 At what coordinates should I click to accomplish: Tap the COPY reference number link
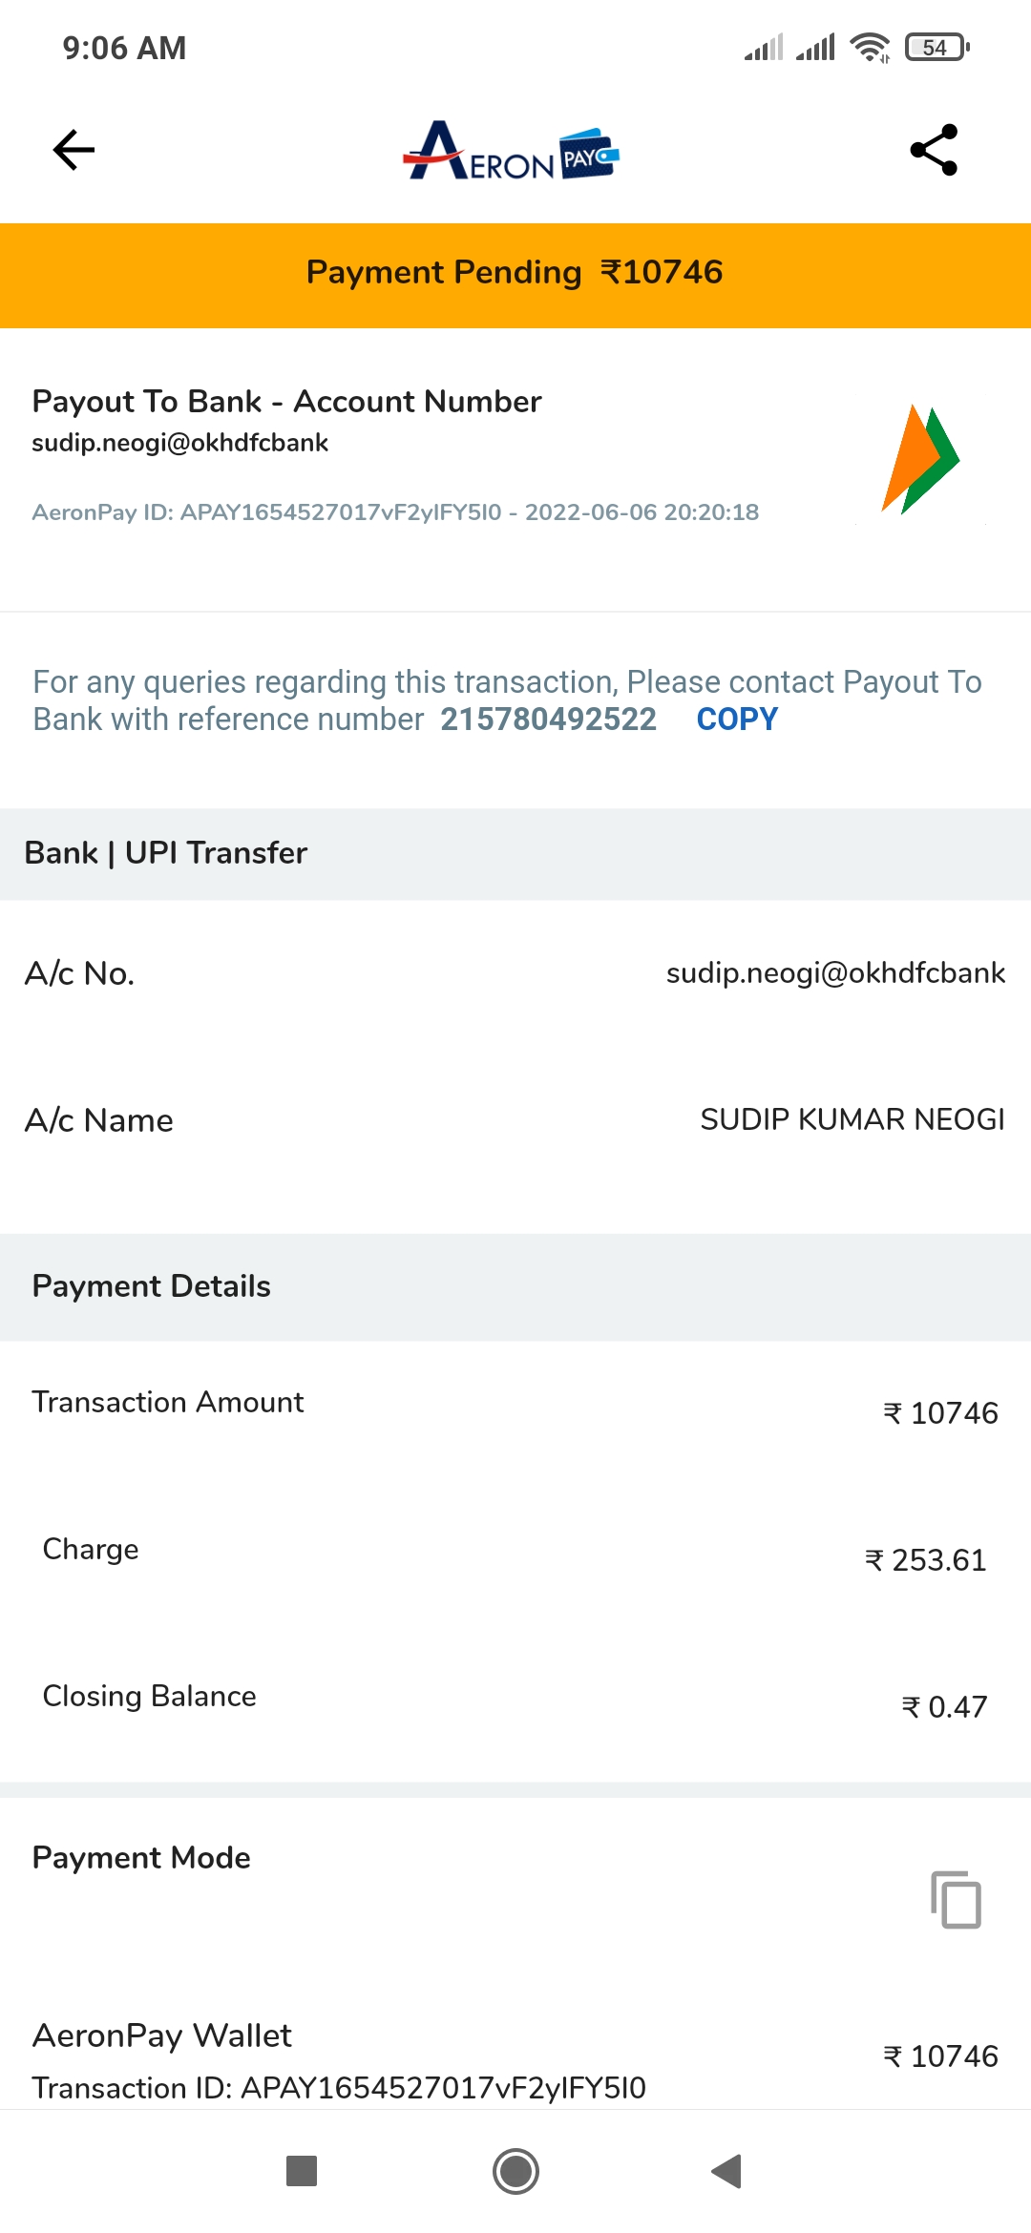point(737,720)
